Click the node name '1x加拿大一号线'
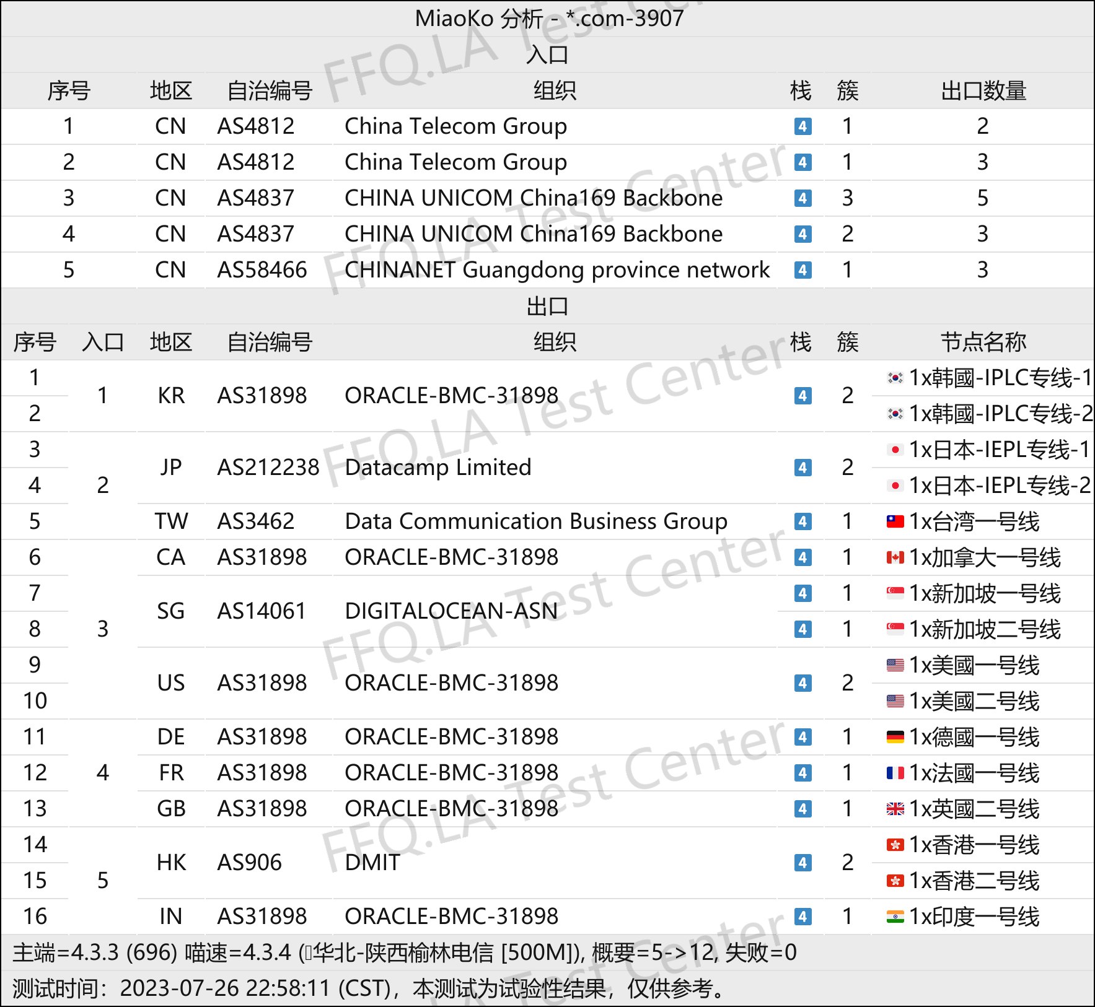Screen dimensions: 1095x1007 (985, 557)
